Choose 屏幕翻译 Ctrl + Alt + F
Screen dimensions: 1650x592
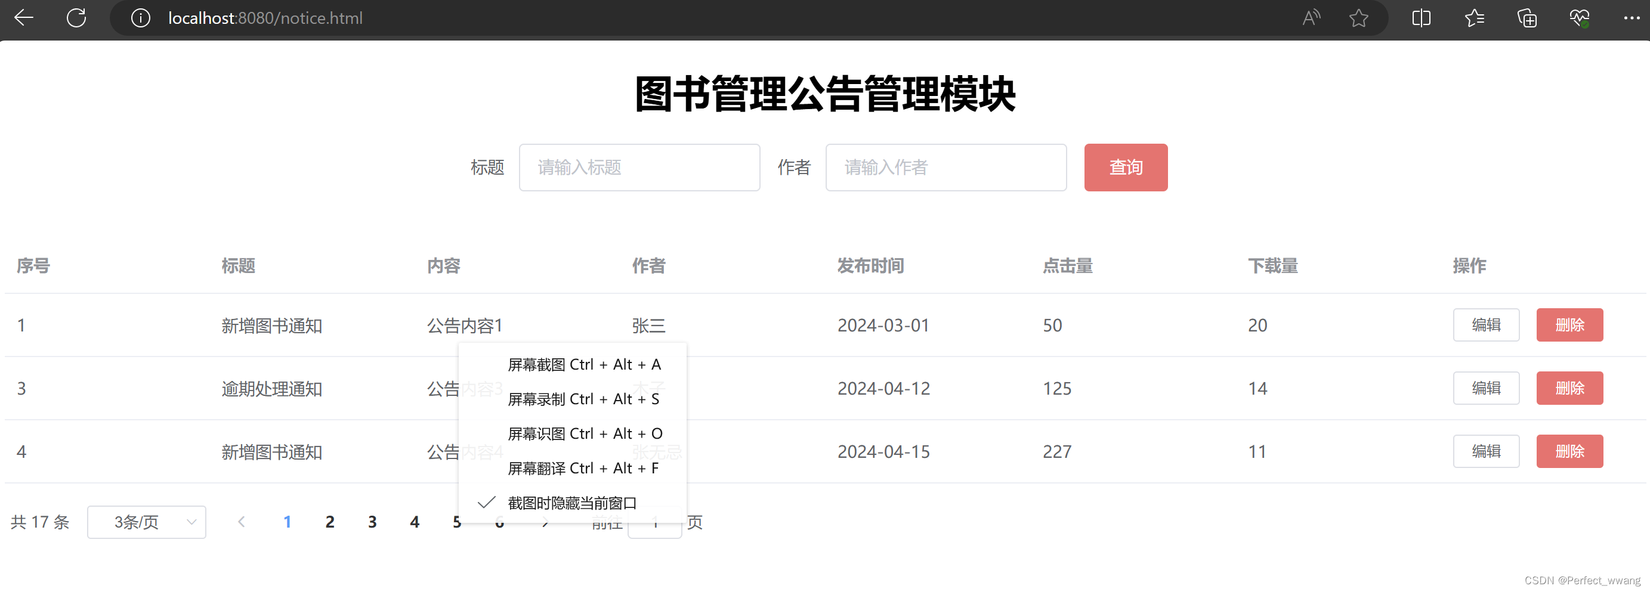[573, 468]
